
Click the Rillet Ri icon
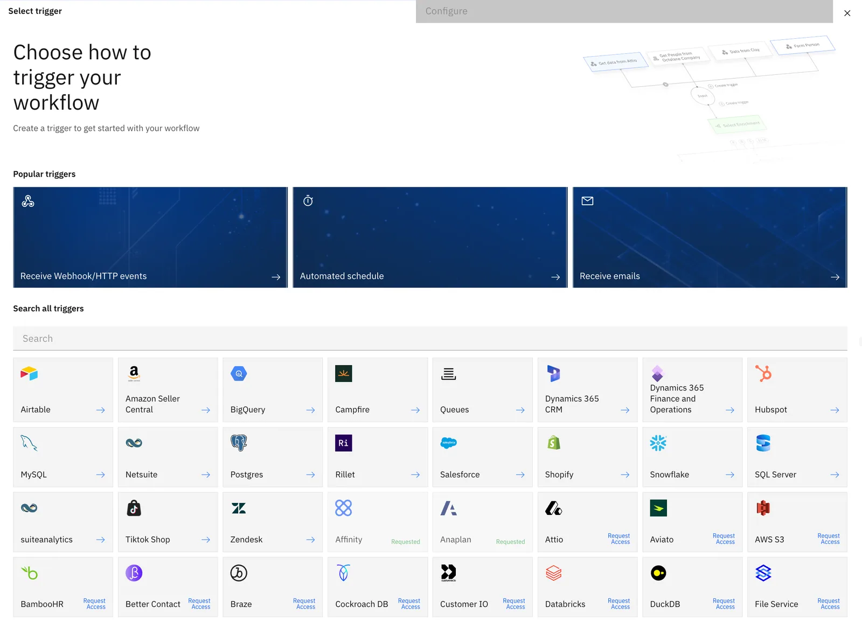[344, 443]
